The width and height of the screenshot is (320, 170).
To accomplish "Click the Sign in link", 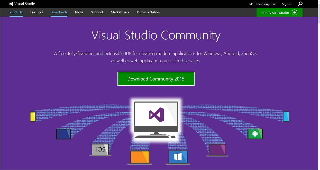I will (287, 4).
